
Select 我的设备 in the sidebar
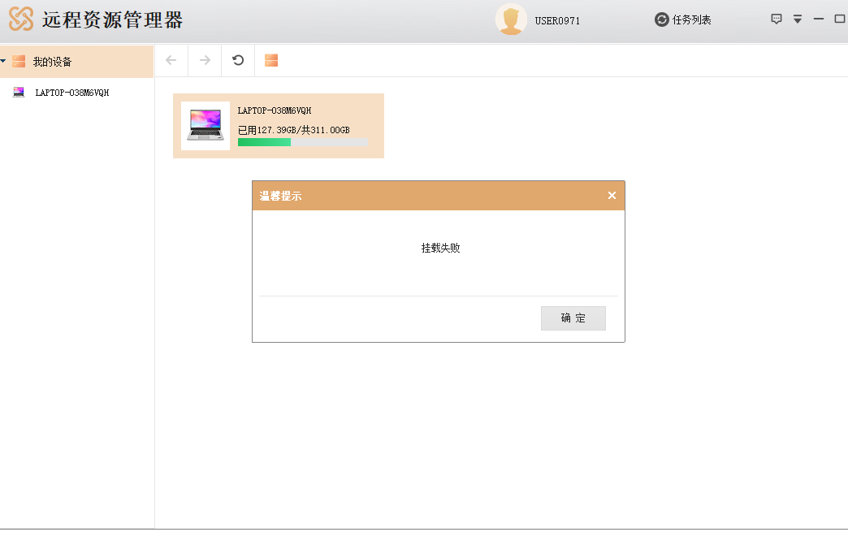[x=52, y=62]
